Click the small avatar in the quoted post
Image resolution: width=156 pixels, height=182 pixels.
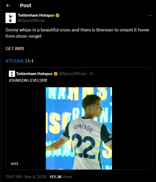tap(12, 74)
